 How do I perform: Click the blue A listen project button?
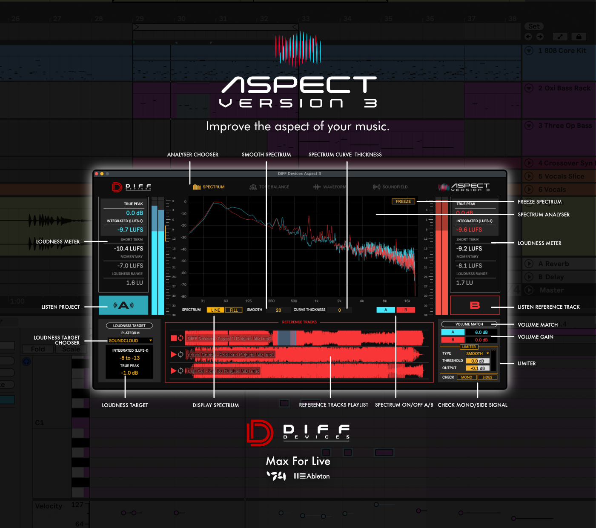tap(123, 305)
